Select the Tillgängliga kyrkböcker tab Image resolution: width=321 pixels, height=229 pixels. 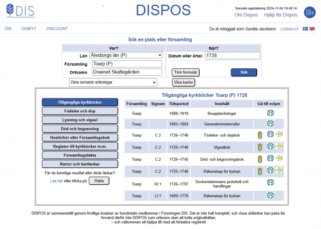pyautogui.click(x=80, y=102)
